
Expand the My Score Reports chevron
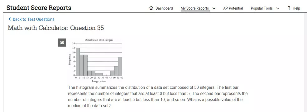(x=214, y=8)
